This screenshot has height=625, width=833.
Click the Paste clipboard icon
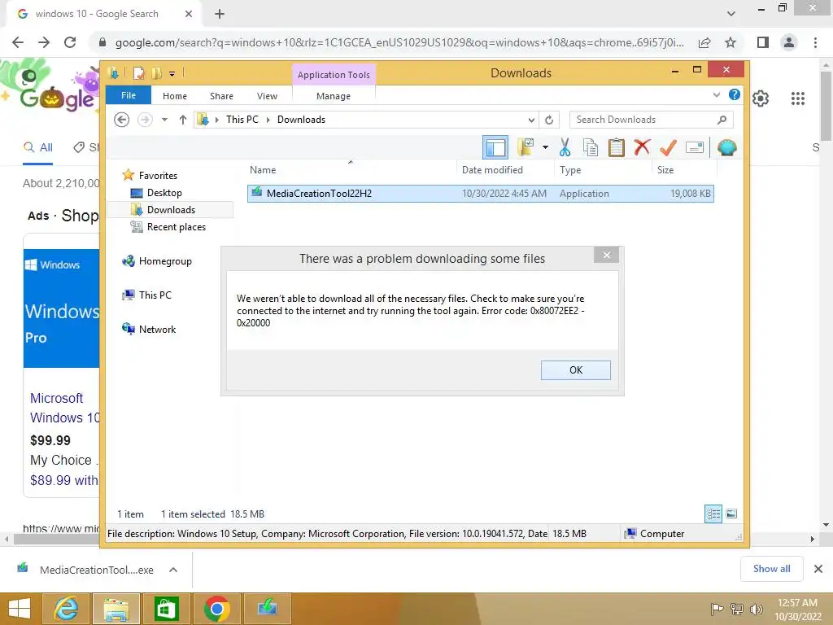point(617,147)
